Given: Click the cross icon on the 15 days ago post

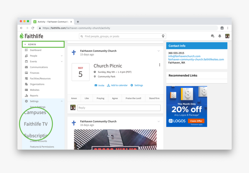Looking at the screenshot, I should click(74, 52).
